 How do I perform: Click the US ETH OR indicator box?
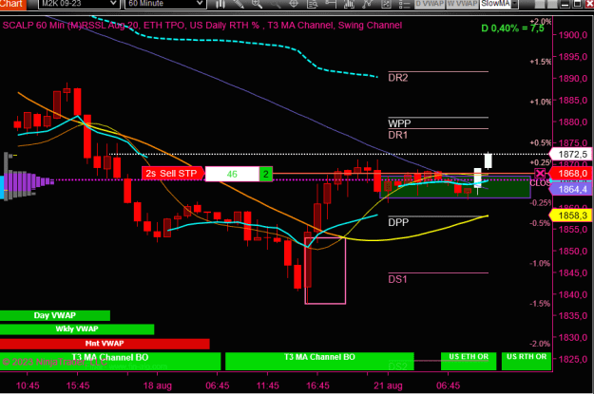tap(469, 361)
